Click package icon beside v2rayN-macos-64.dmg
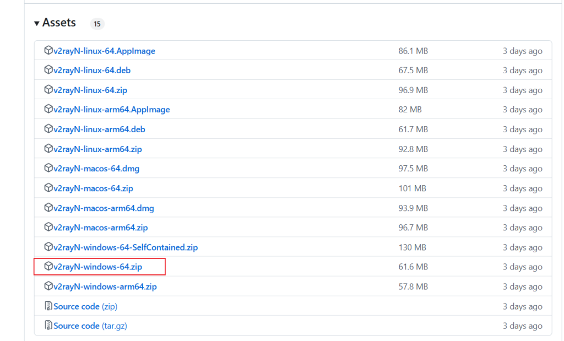Viewport: 564px width, 341px height. pyautogui.click(x=48, y=169)
